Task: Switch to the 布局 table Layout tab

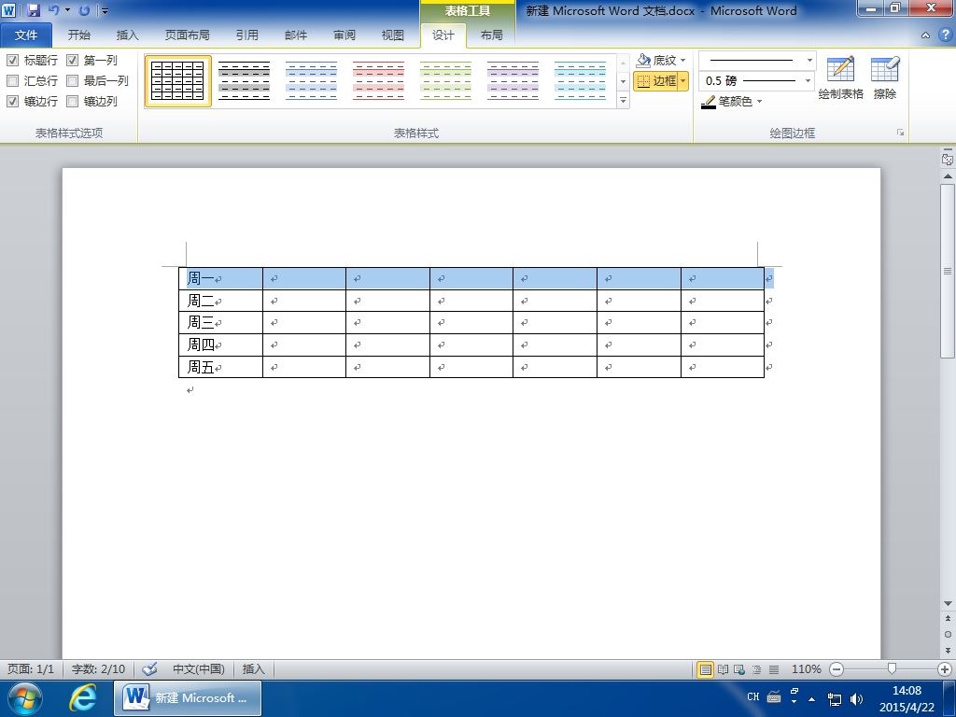Action: (491, 35)
